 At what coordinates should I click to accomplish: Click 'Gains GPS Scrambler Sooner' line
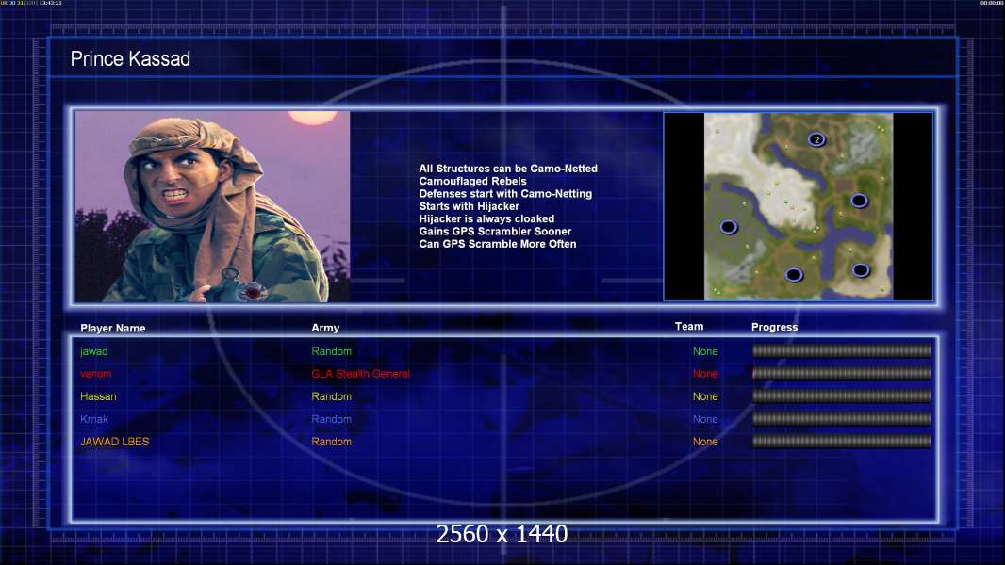tap(496, 231)
